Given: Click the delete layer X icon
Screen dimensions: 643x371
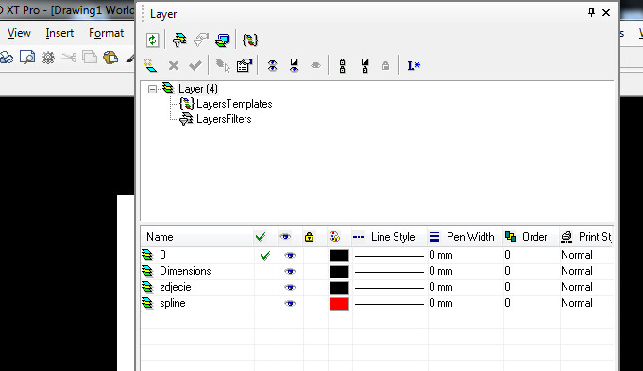Looking at the screenshot, I should [x=174, y=65].
